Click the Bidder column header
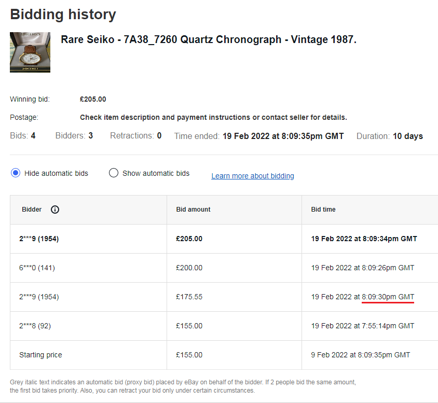This screenshot has width=438, height=403. pyautogui.click(x=32, y=210)
